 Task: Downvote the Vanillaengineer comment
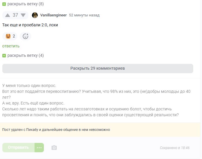tap(23, 15)
